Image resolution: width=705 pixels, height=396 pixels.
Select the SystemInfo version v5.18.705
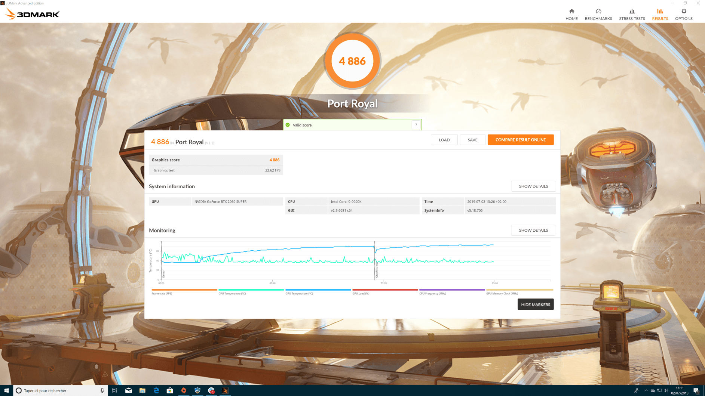tap(475, 211)
